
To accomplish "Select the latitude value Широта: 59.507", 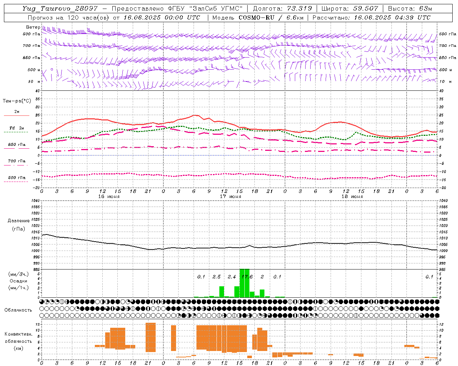I will click(x=350, y=9).
